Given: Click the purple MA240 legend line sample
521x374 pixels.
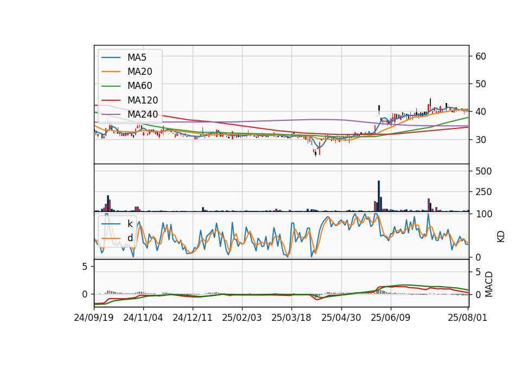Looking at the screenshot, I should (x=111, y=114).
